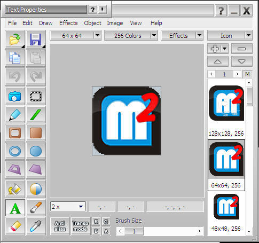
Task: Select the hollow polygon tool
Action: pyautogui.click(x=15, y=169)
